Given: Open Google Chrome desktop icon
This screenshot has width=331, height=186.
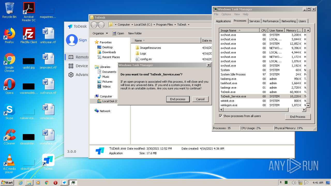Looking at the screenshot, I should click(x=9, y=63).
